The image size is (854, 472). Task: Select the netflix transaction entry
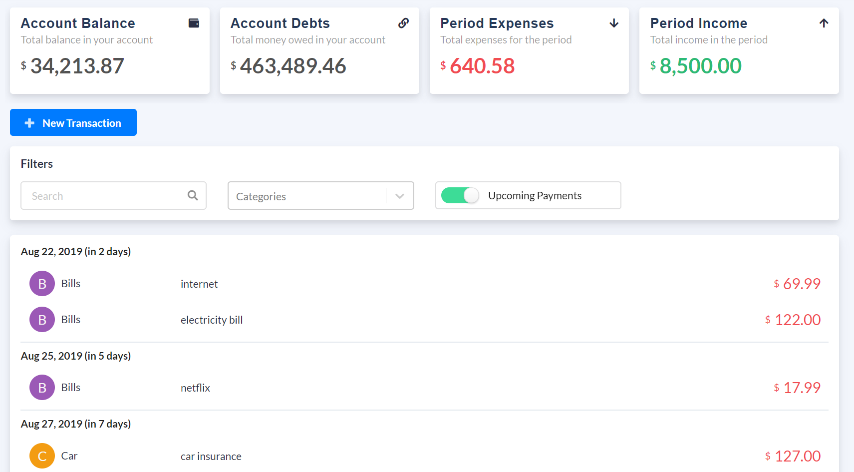click(195, 387)
